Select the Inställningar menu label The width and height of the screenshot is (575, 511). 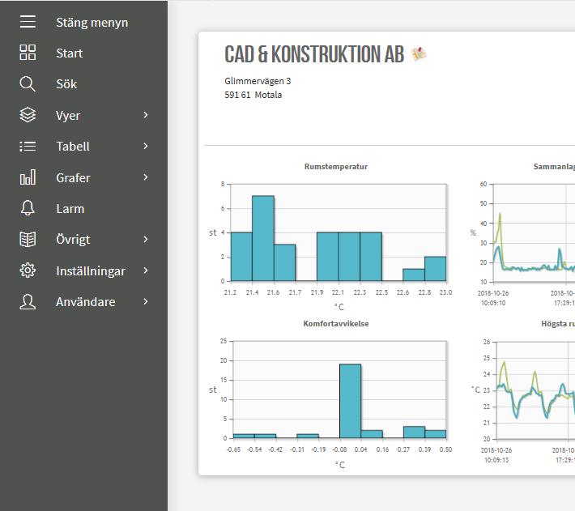[x=91, y=271]
